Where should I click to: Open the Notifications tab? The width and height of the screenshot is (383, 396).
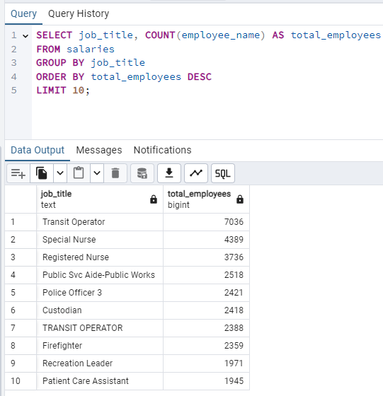(163, 150)
